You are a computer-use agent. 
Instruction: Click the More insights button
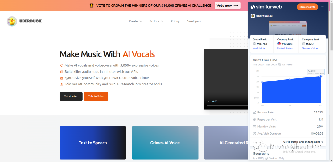tap(307, 7)
